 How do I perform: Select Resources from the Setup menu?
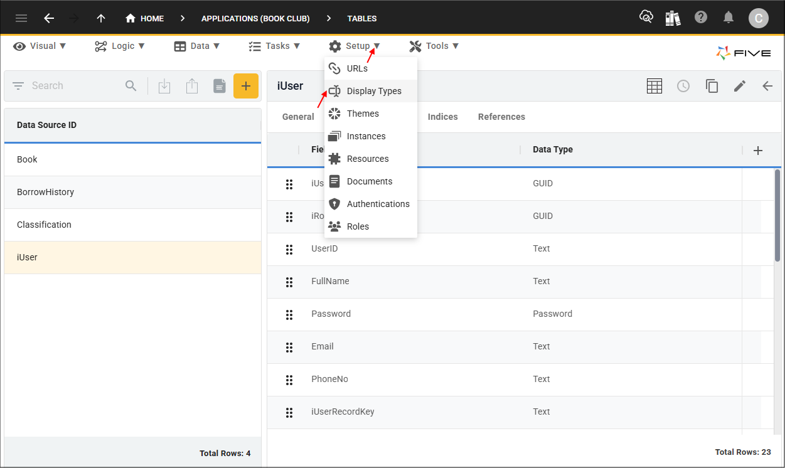371,159
